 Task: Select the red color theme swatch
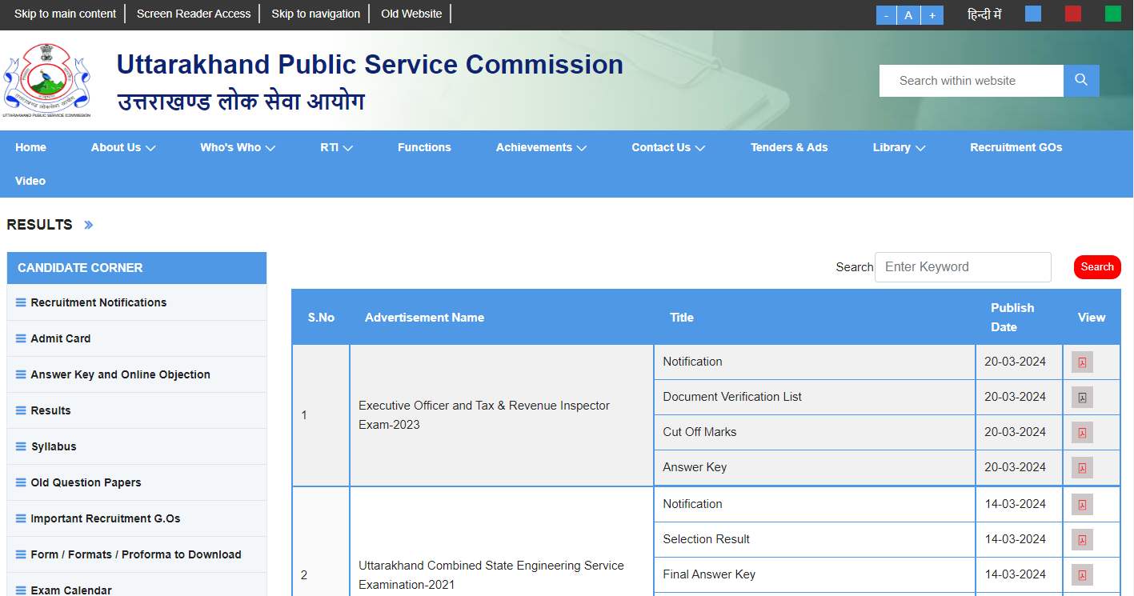coord(1073,14)
